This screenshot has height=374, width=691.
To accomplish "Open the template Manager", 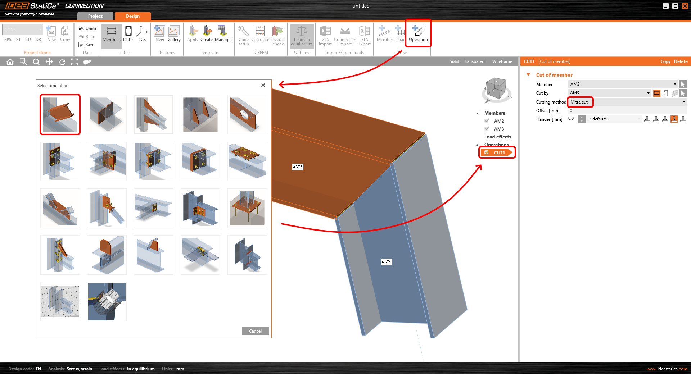I will tap(223, 33).
